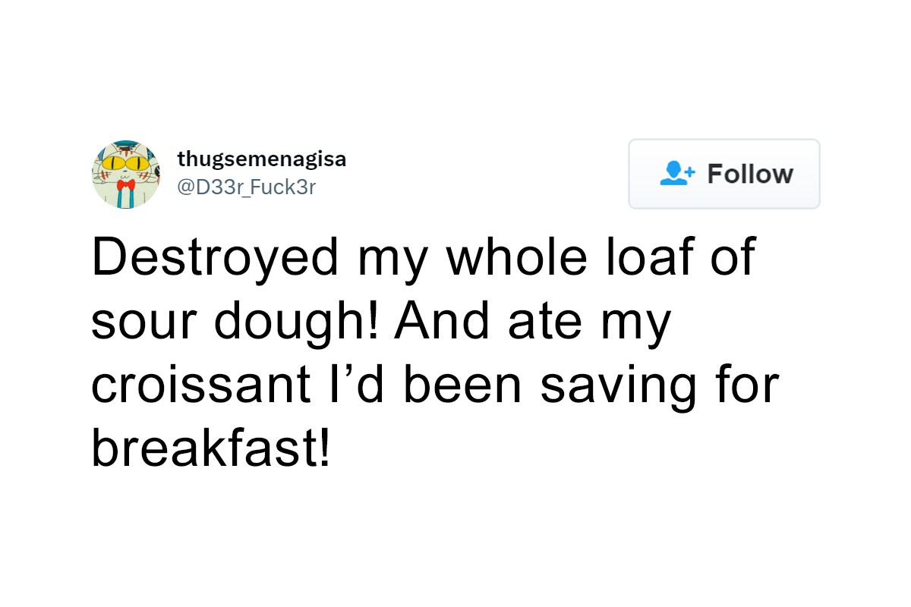Open the cat cartoon profile avatar
The height and width of the screenshot is (607, 911).
coord(126,174)
